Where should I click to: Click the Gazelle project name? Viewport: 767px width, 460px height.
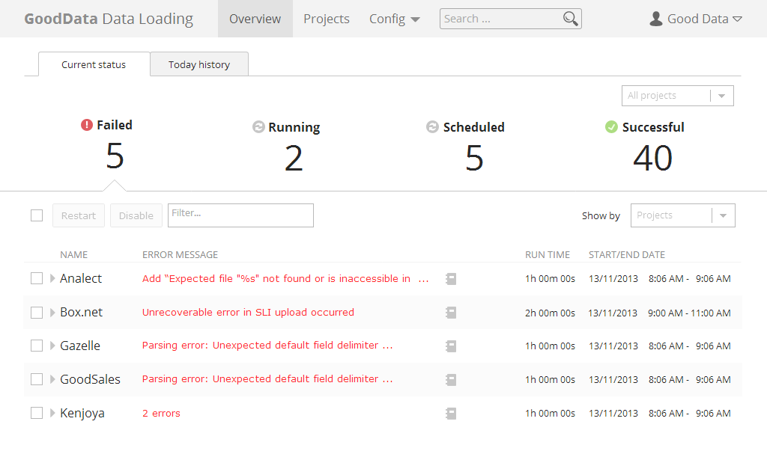[x=79, y=346]
